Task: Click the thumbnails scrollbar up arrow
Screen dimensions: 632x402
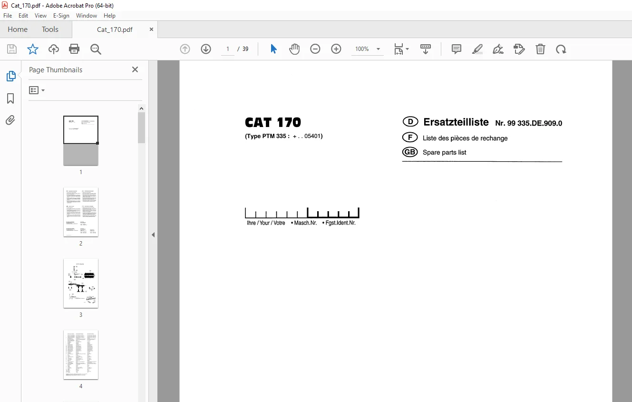Action: pos(142,108)
